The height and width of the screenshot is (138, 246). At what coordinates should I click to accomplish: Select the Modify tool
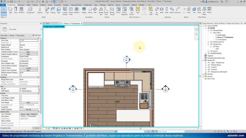click(3, 11)
